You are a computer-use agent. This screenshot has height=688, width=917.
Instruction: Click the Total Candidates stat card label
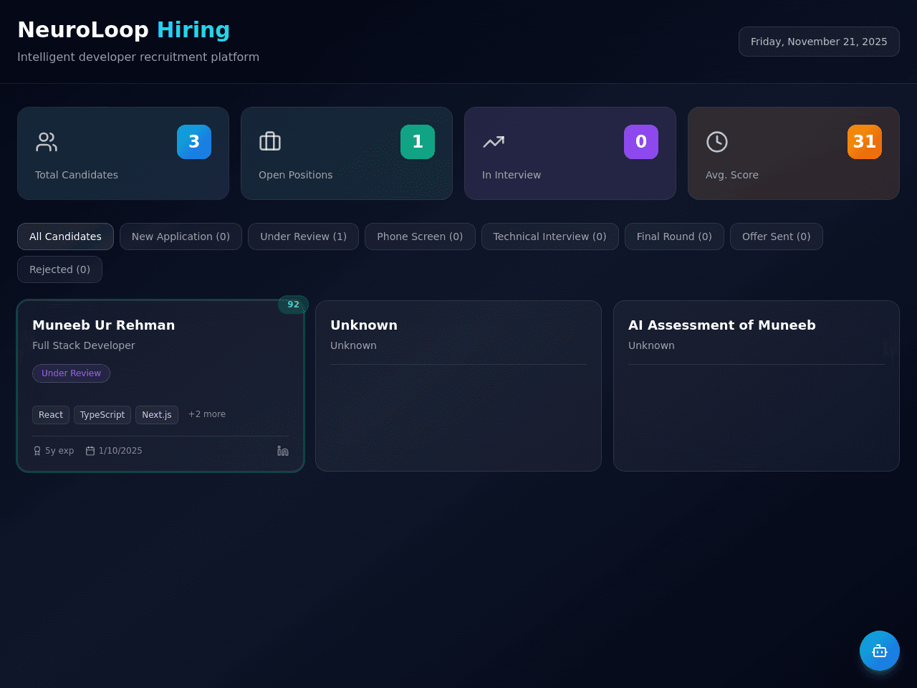pos(77,175)
